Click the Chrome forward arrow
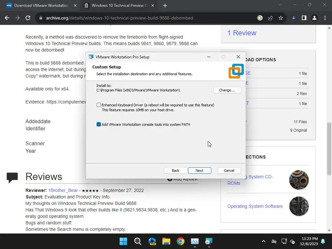The image size is (332, 249). pos(18,18)
